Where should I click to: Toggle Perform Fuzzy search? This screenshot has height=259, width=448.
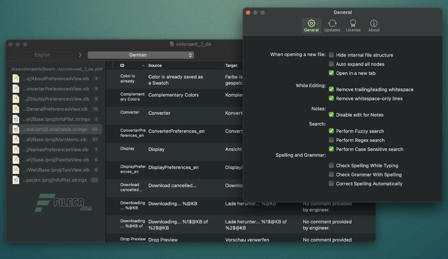click(331, 131)
